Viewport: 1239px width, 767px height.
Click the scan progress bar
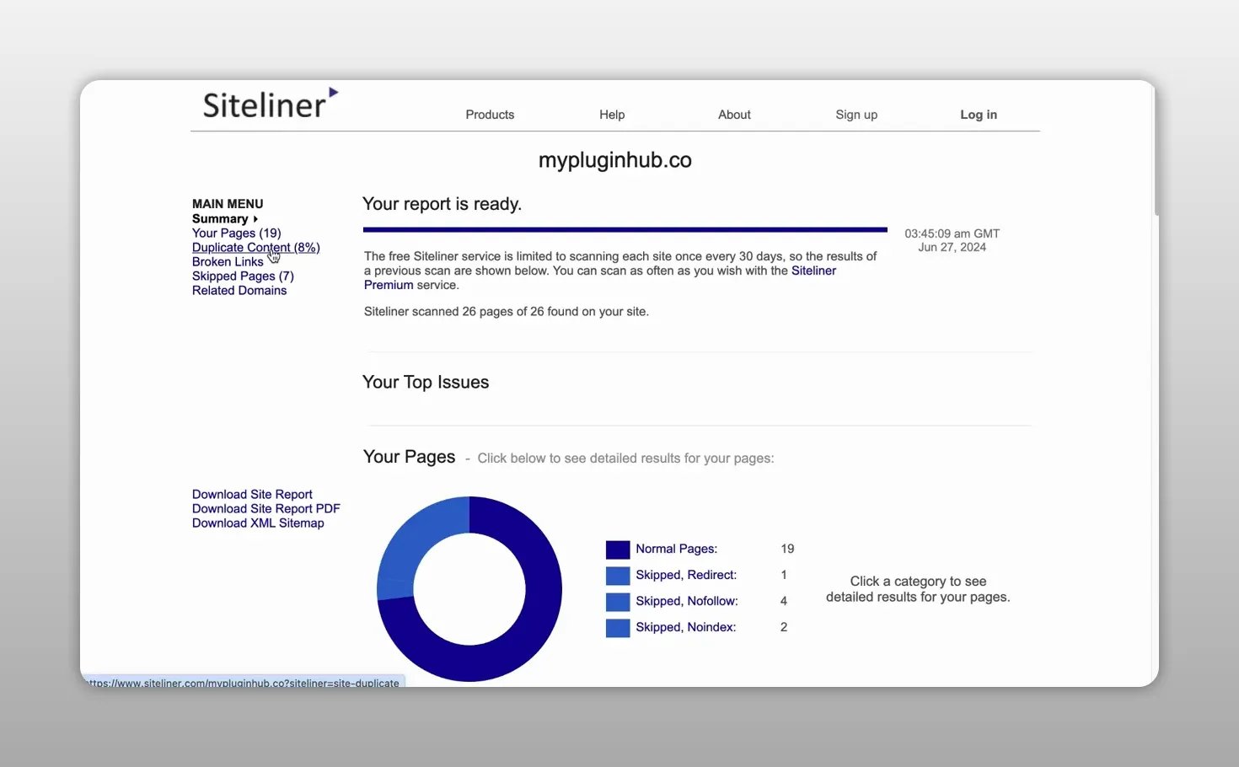(625, 229)
